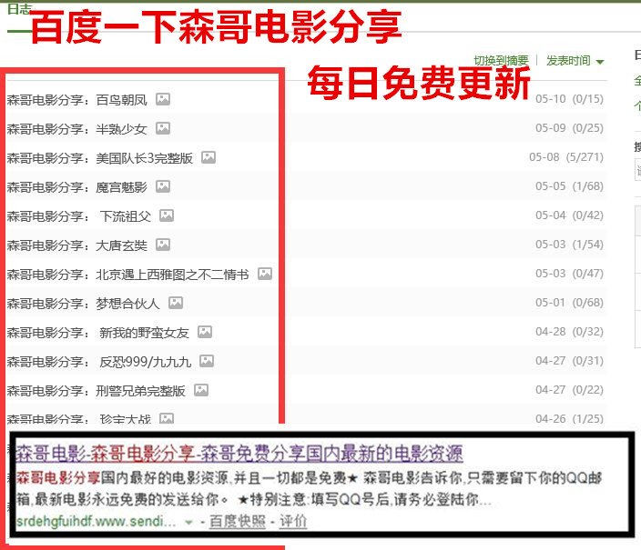This screenshot has height=550, width=641.
Task: Click the green srdehgfuihdf.www.sendi URL text
Action: click(x=97, y=522)
